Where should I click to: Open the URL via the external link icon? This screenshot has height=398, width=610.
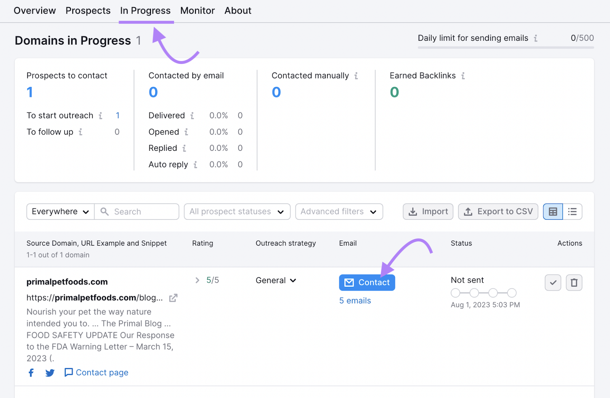[x=173, y=298]
